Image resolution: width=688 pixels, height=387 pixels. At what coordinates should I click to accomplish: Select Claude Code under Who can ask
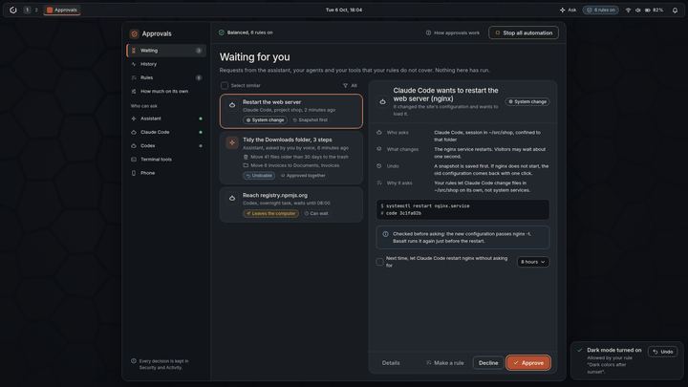pos(166,132)
